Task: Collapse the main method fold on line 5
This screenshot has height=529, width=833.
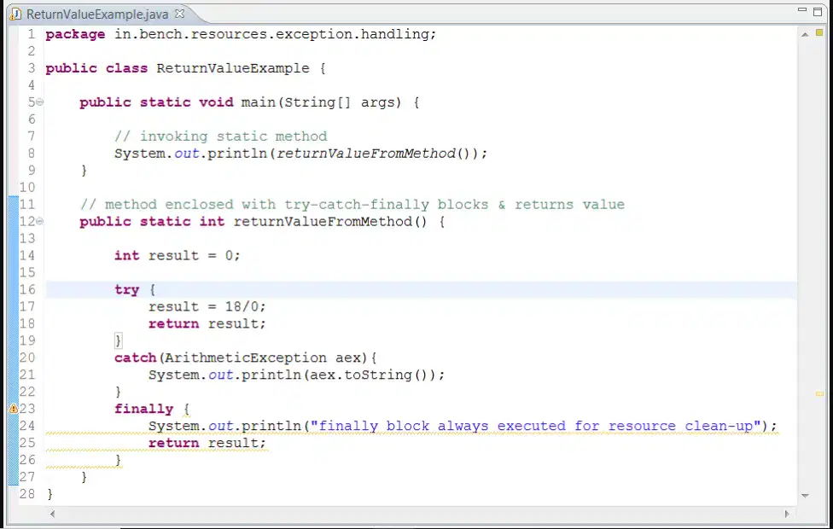Action: click(x=40, y=102)
